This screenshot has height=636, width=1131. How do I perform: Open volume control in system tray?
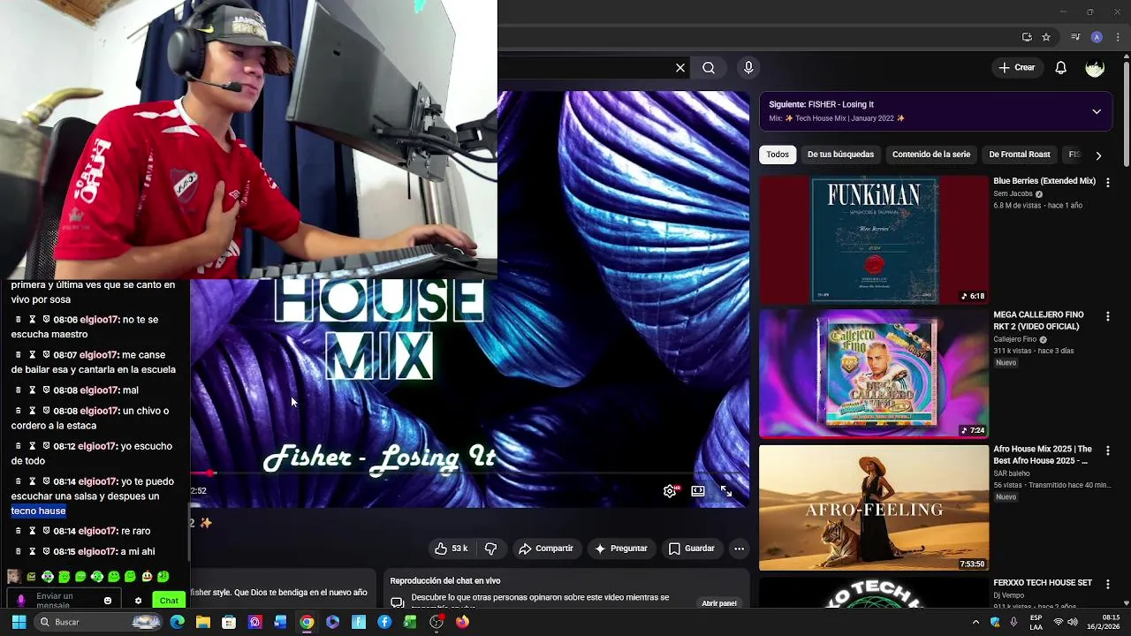1072,622
